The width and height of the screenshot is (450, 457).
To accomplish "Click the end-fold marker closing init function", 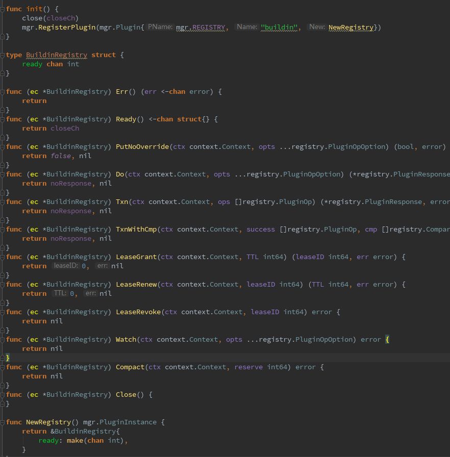I will (3, 37).
